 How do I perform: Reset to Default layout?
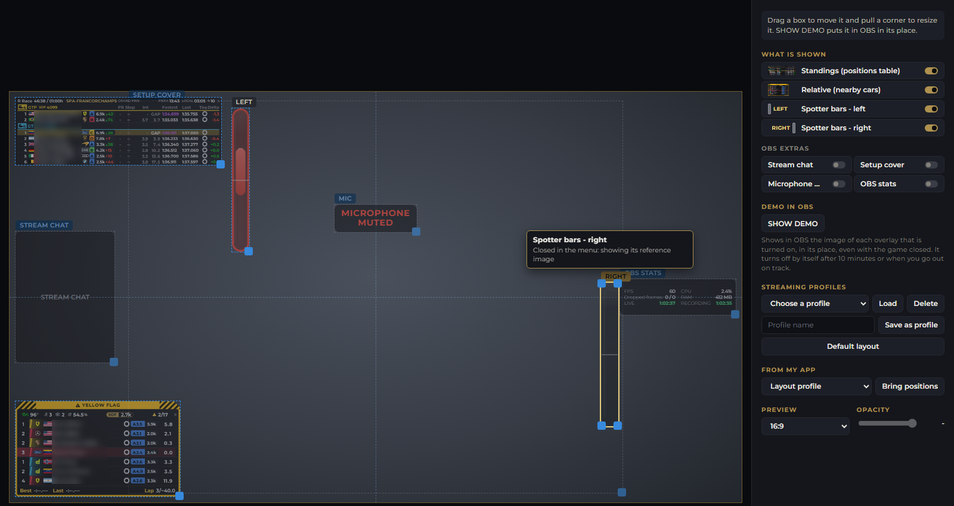(x=853, y=346)
